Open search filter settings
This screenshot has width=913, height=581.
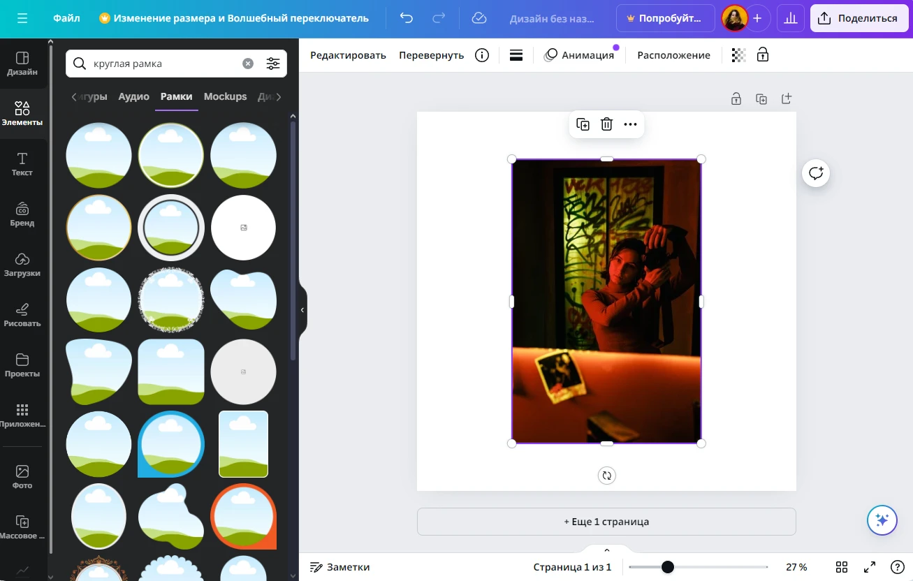[x=273, y=64]
